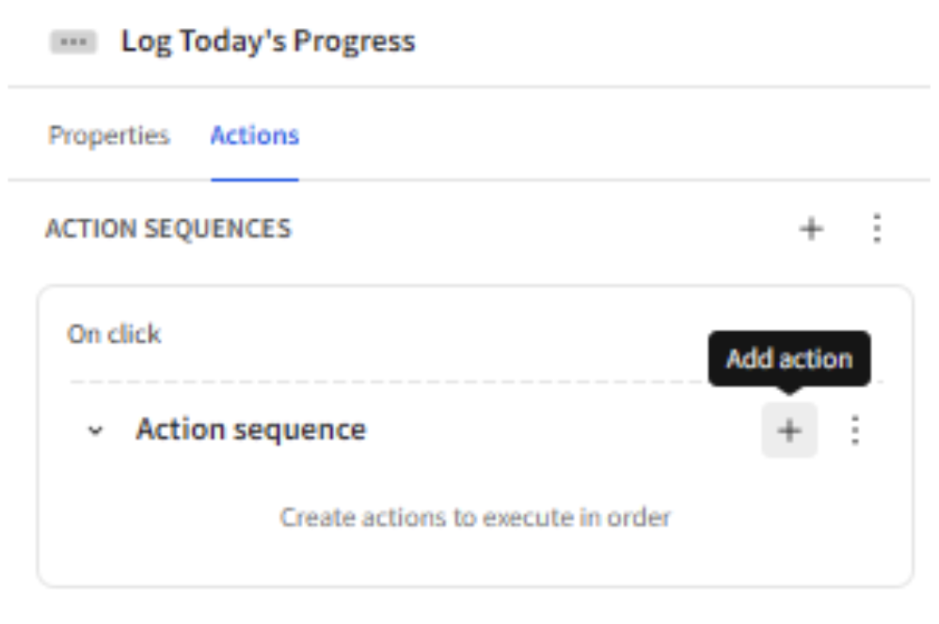
Task: Click the Log Today's Progress title
Action: [x=268, y=42]
